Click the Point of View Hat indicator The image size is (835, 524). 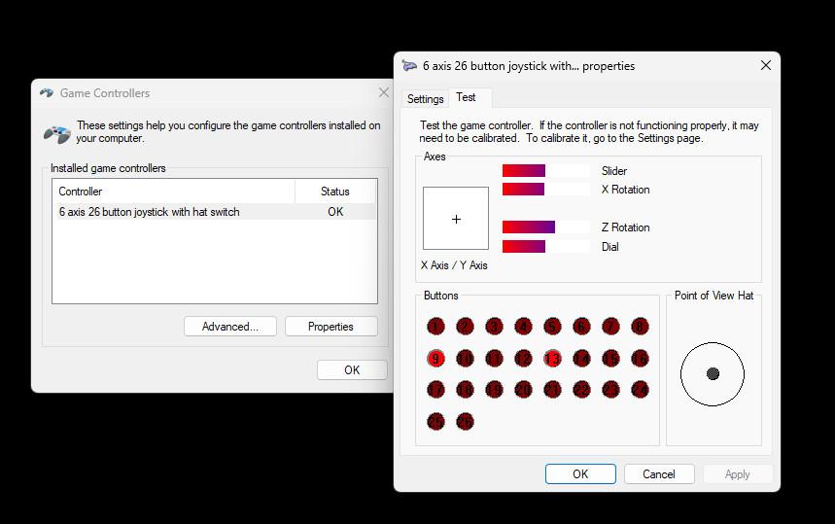[713, 374]
